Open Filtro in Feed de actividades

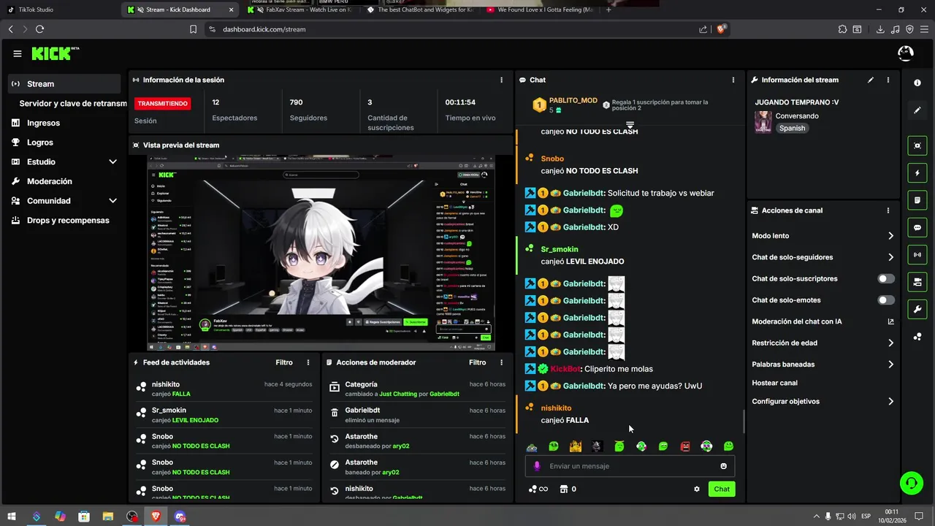click(284, 362)
